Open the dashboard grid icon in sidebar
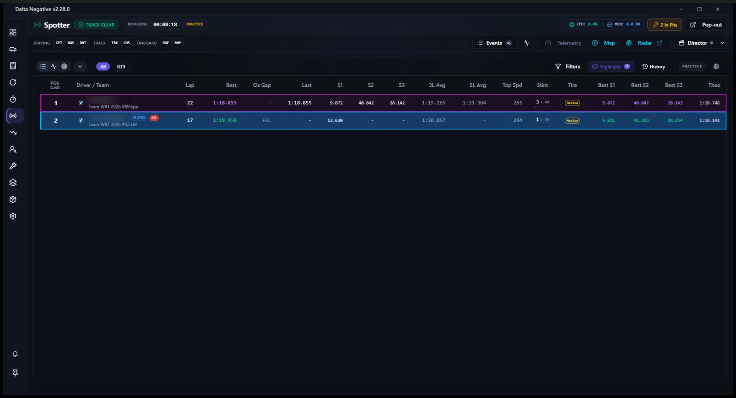 [x=13, y=32]
